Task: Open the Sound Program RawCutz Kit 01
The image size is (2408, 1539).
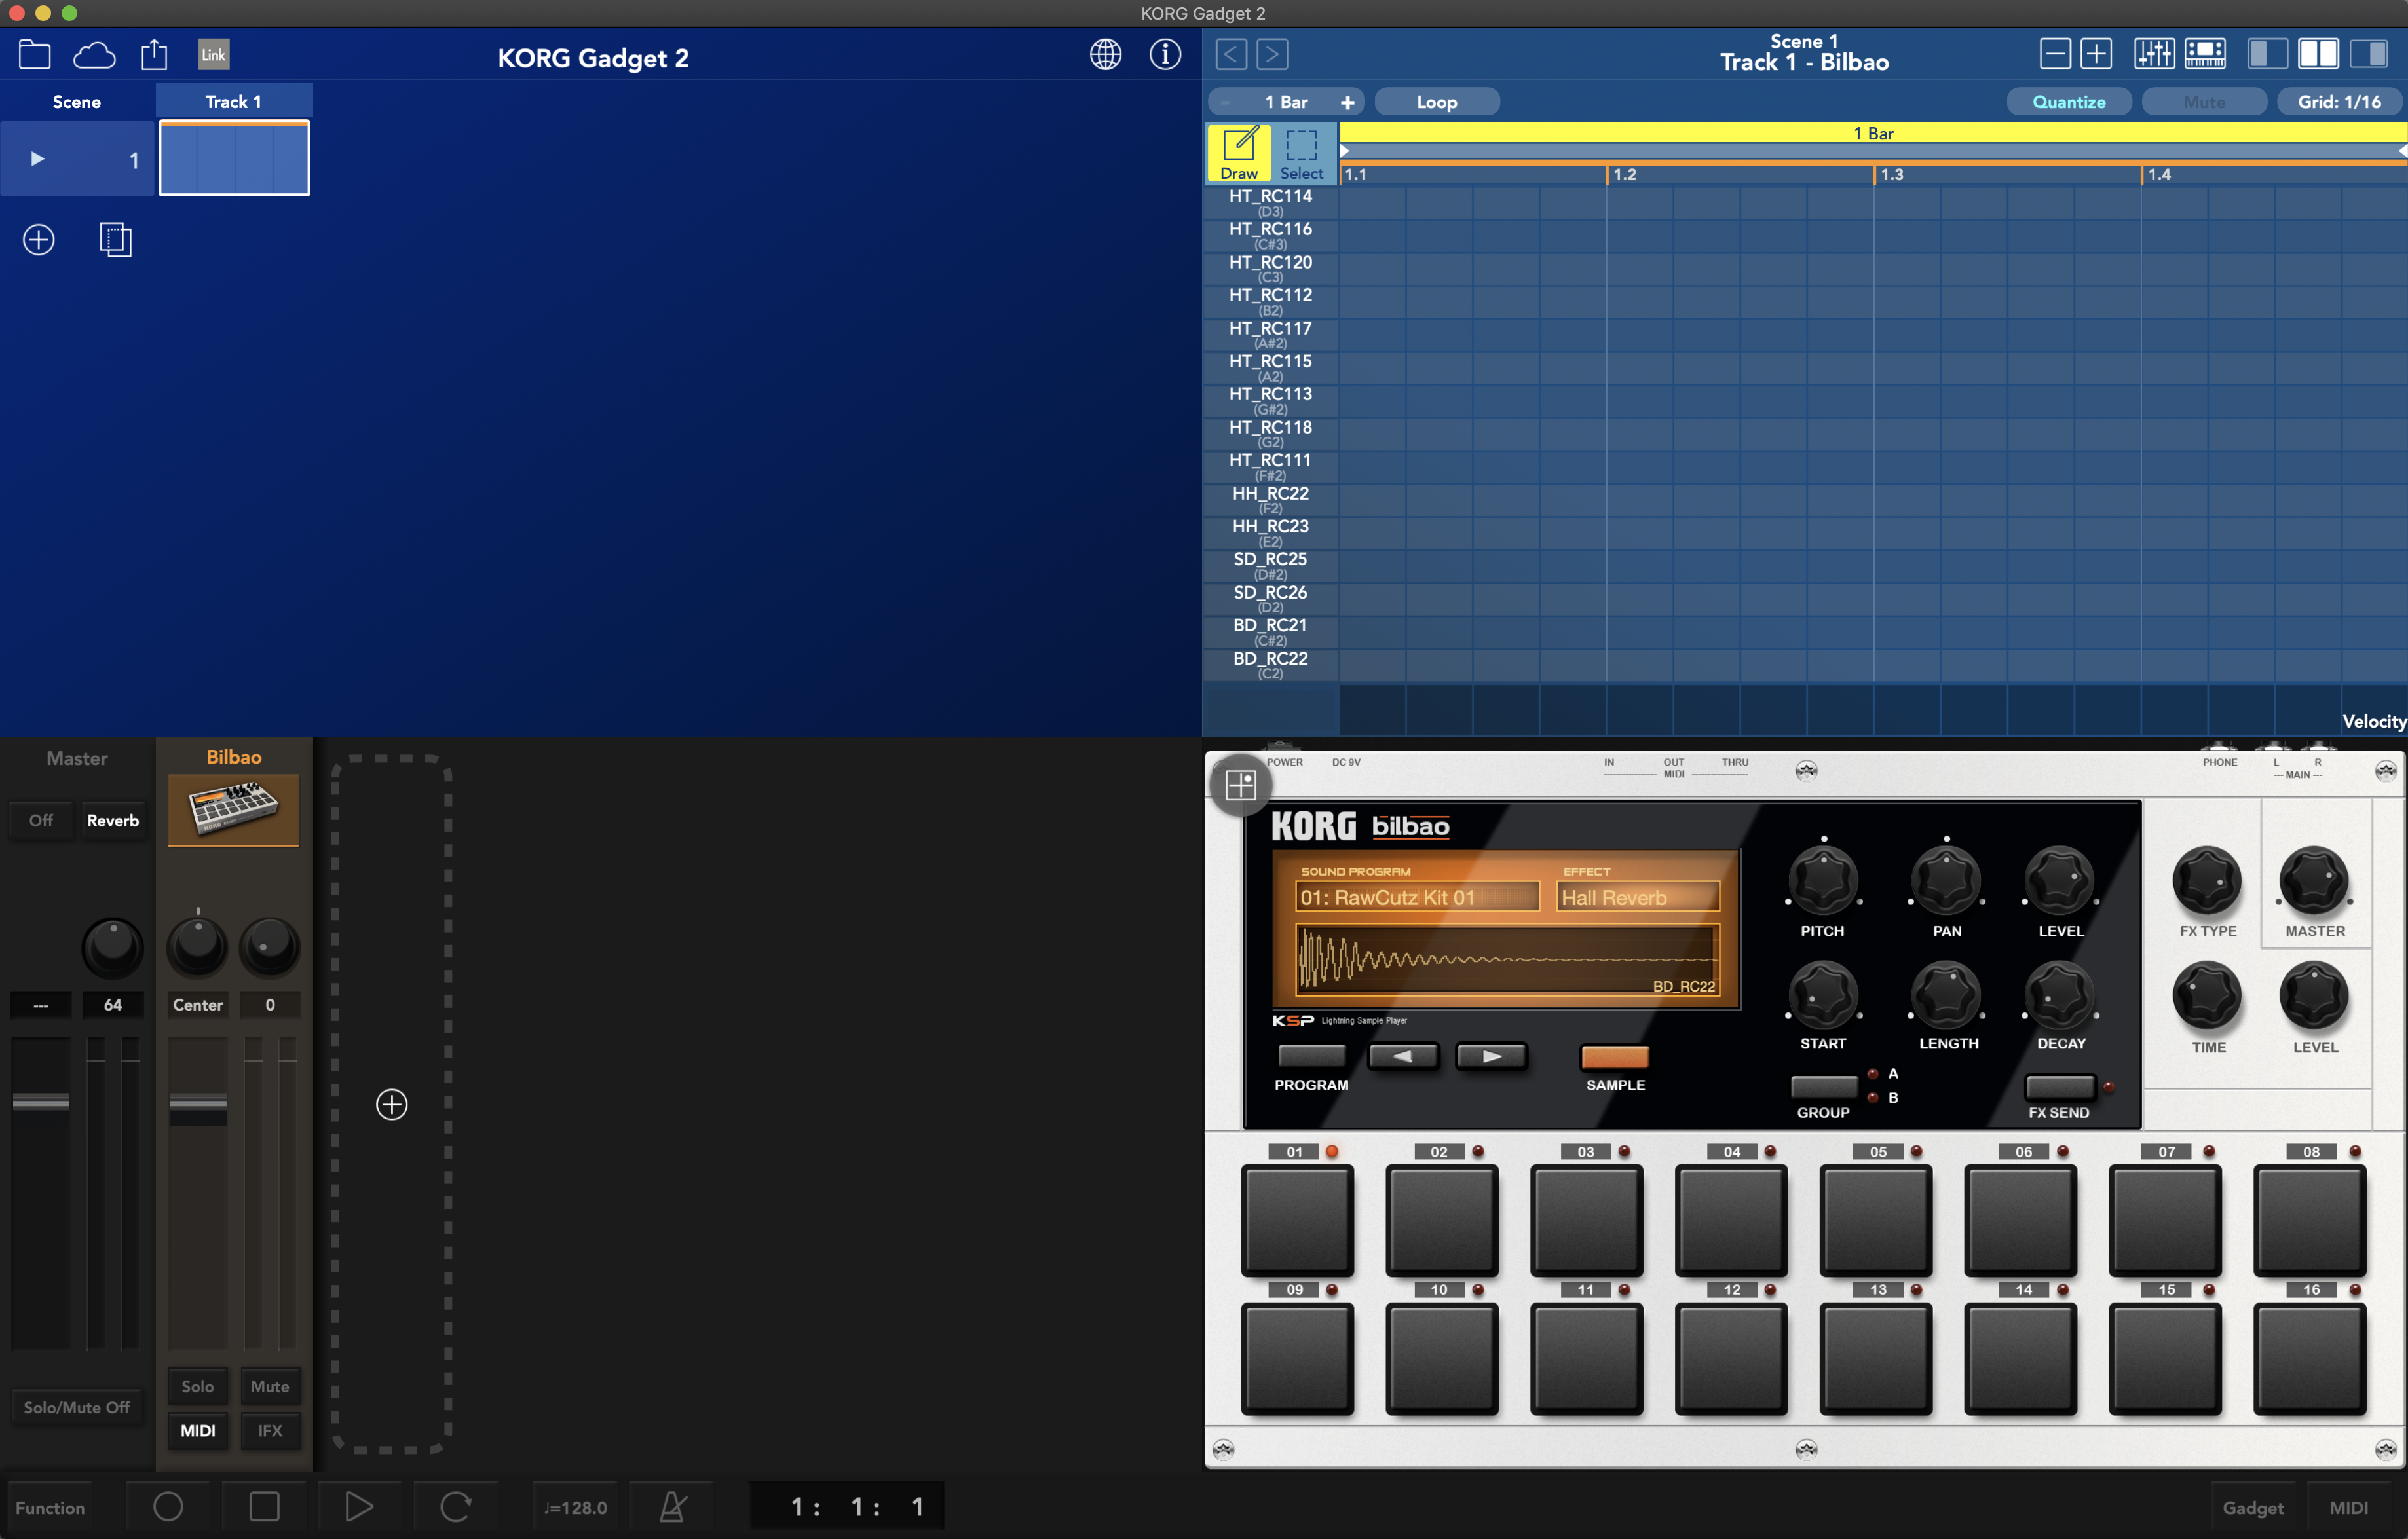Action: pyautogui.click(x=1417, y=897)
